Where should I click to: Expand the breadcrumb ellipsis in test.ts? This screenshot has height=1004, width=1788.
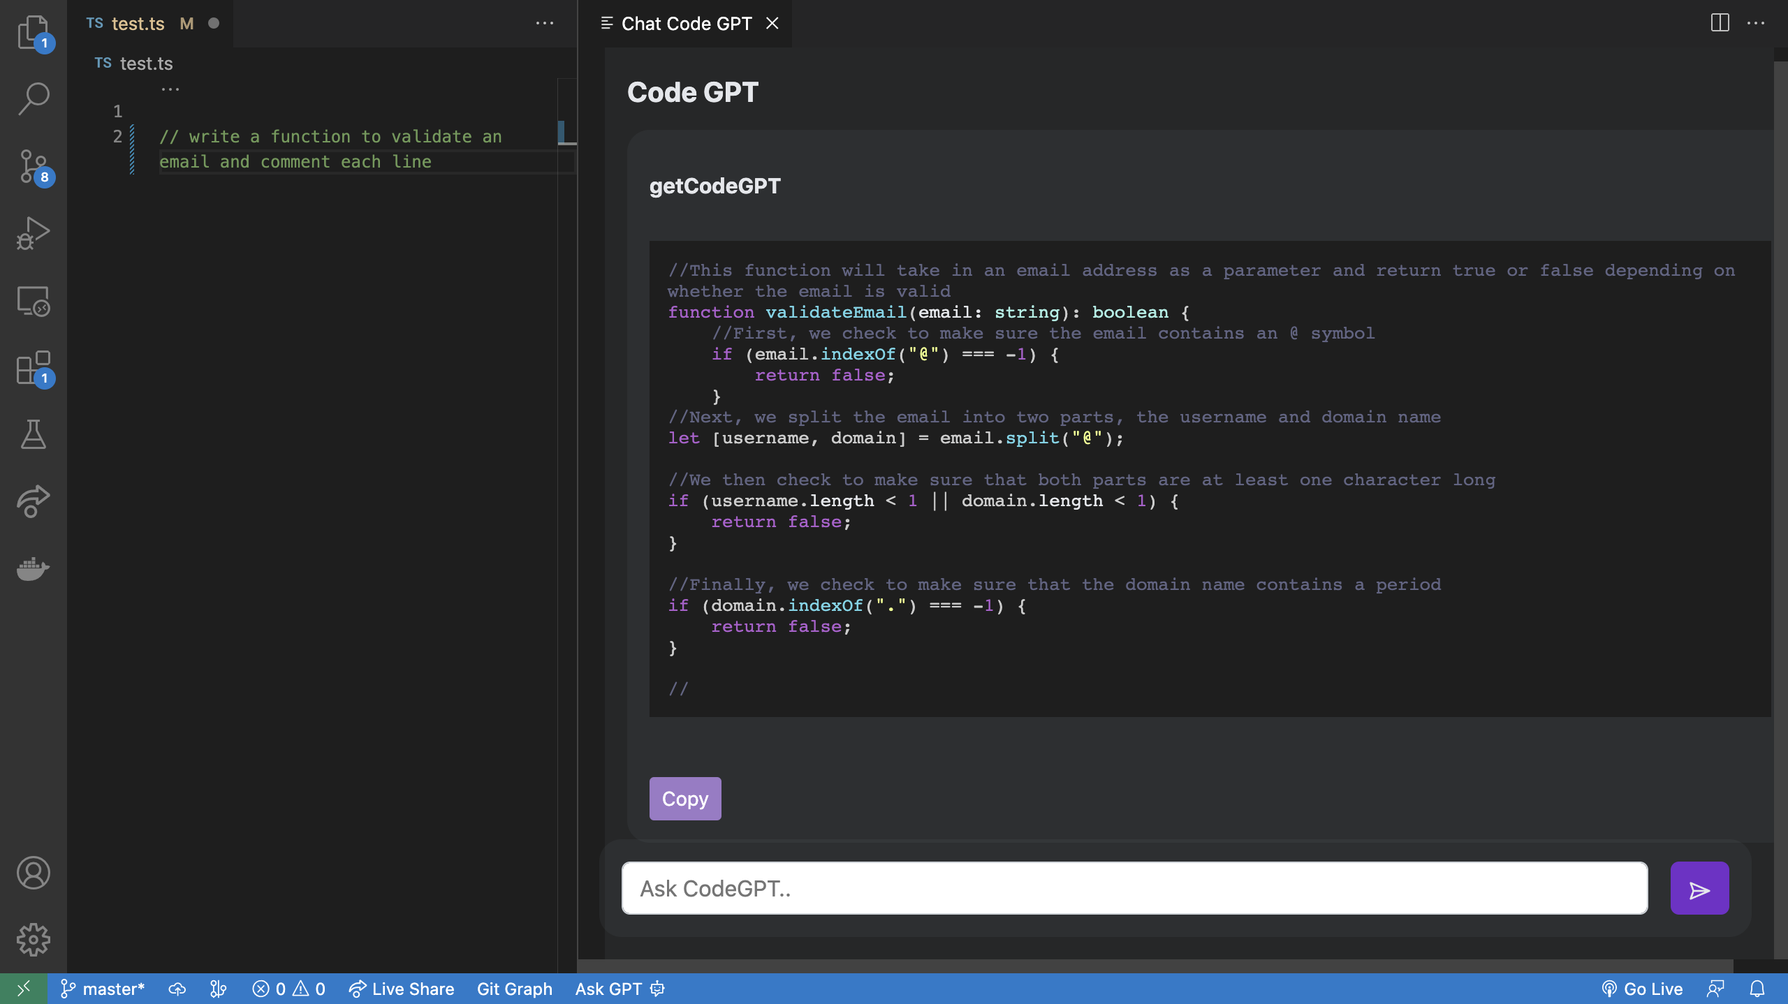[x=170, y=89]
